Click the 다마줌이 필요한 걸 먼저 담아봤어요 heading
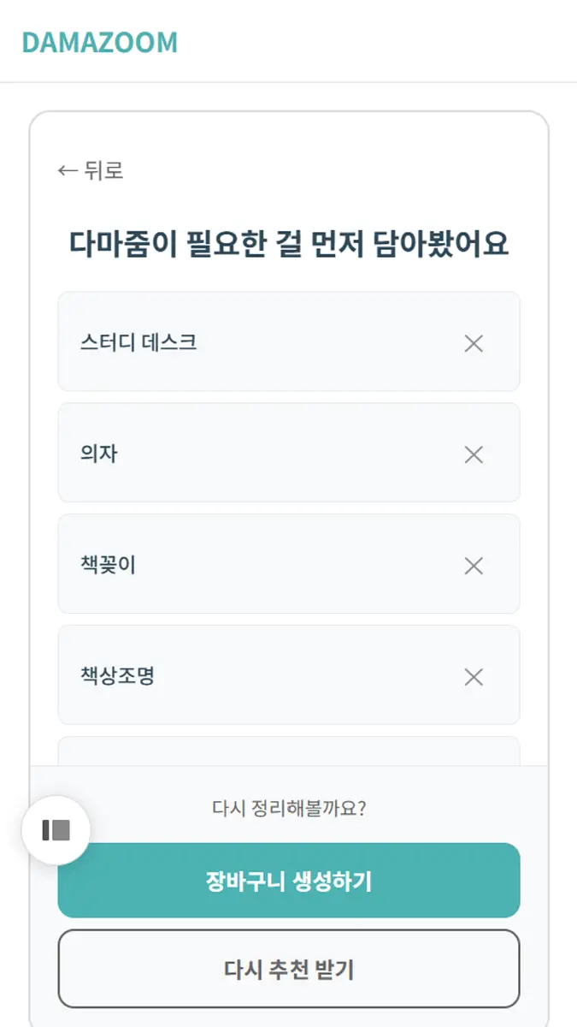Image resolution: width=577 pixels, height=1027 pixels. pos(289,245)
